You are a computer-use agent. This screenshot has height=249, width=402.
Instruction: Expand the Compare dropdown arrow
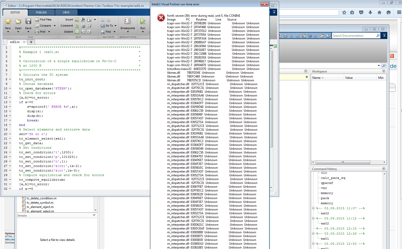pyautogui.click(x=54, y=26)
